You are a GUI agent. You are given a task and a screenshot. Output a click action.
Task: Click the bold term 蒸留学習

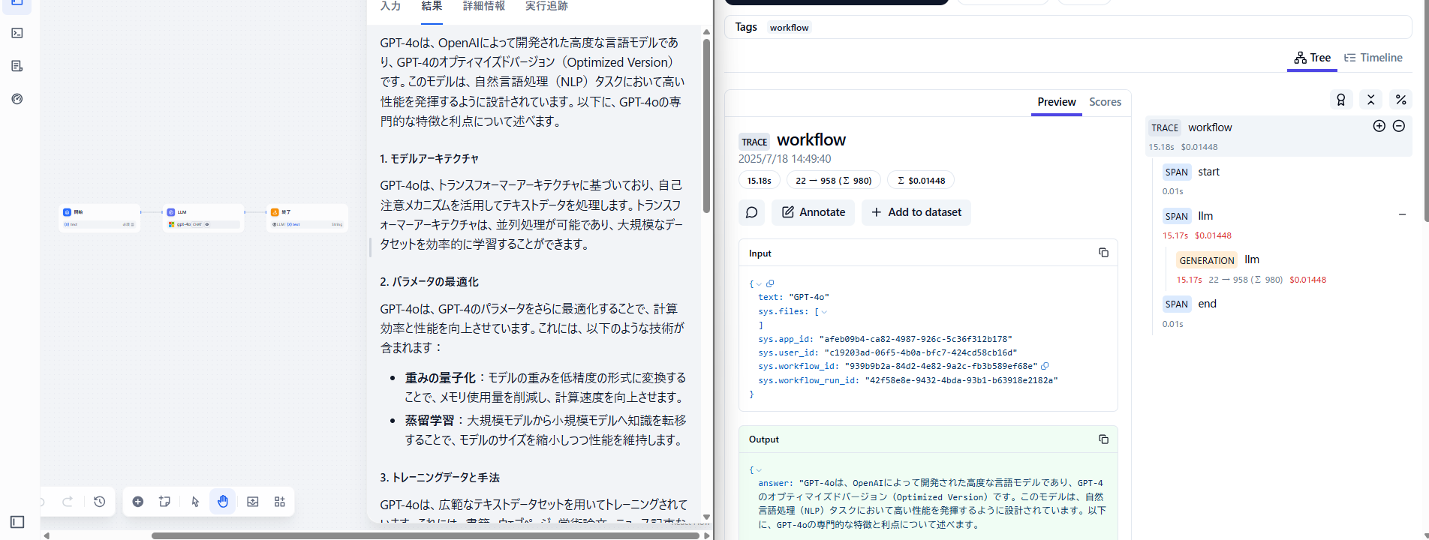coord(429,421)
